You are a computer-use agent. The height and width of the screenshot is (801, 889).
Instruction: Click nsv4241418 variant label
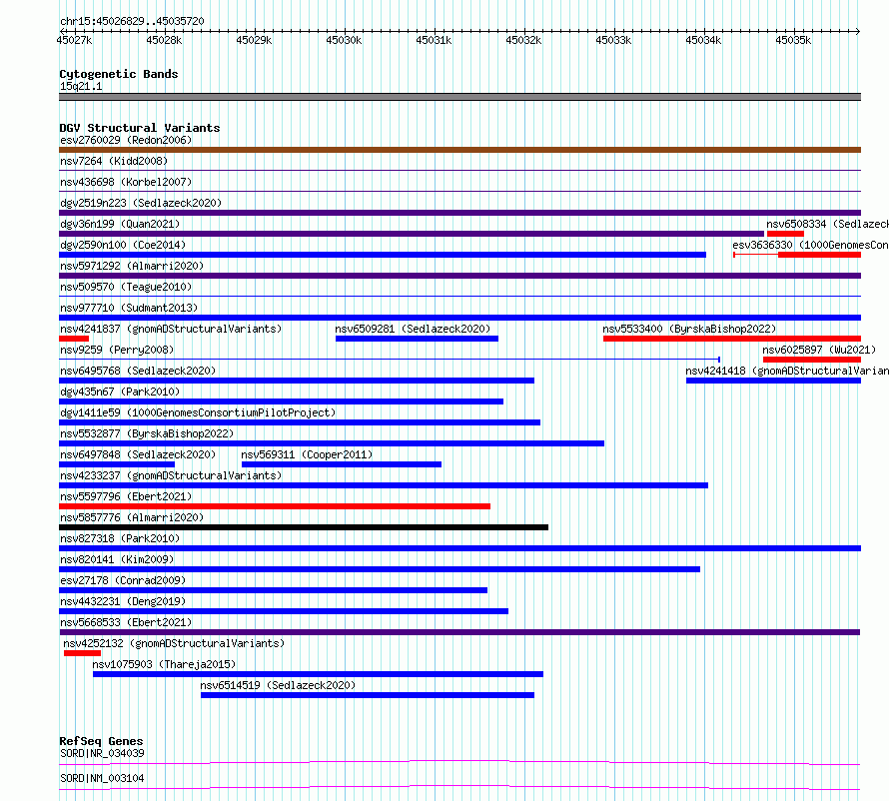click(787, 371)
